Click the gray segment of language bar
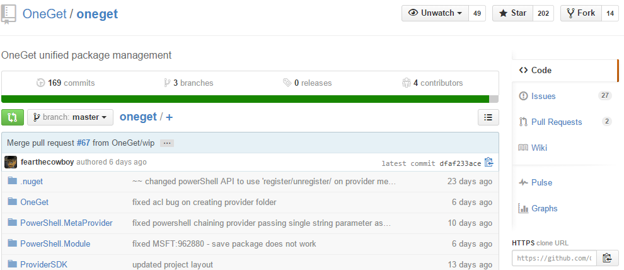The image size is (624, 270). (494, 99)
